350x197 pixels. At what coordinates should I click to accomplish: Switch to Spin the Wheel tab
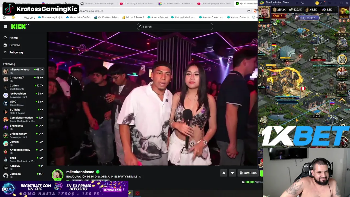tap(175, 4)
